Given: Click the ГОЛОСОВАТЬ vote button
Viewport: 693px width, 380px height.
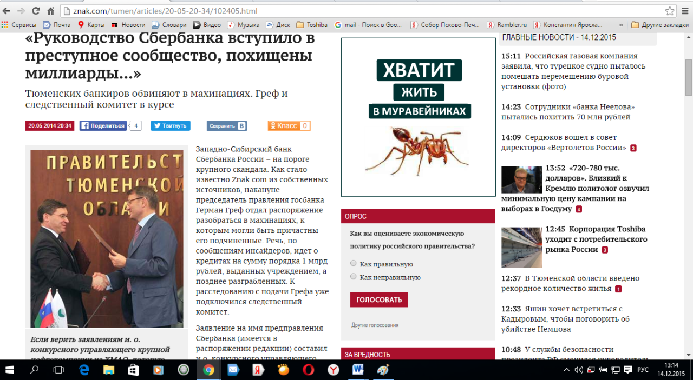Looking at the screenshot, I should click(379, 299).
